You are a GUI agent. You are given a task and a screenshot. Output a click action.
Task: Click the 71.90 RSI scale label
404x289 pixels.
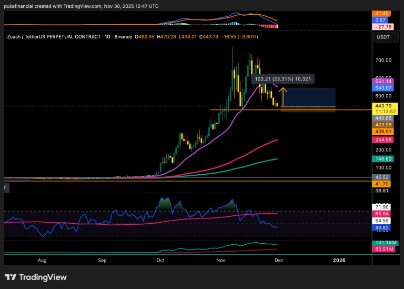pos(383,207)
